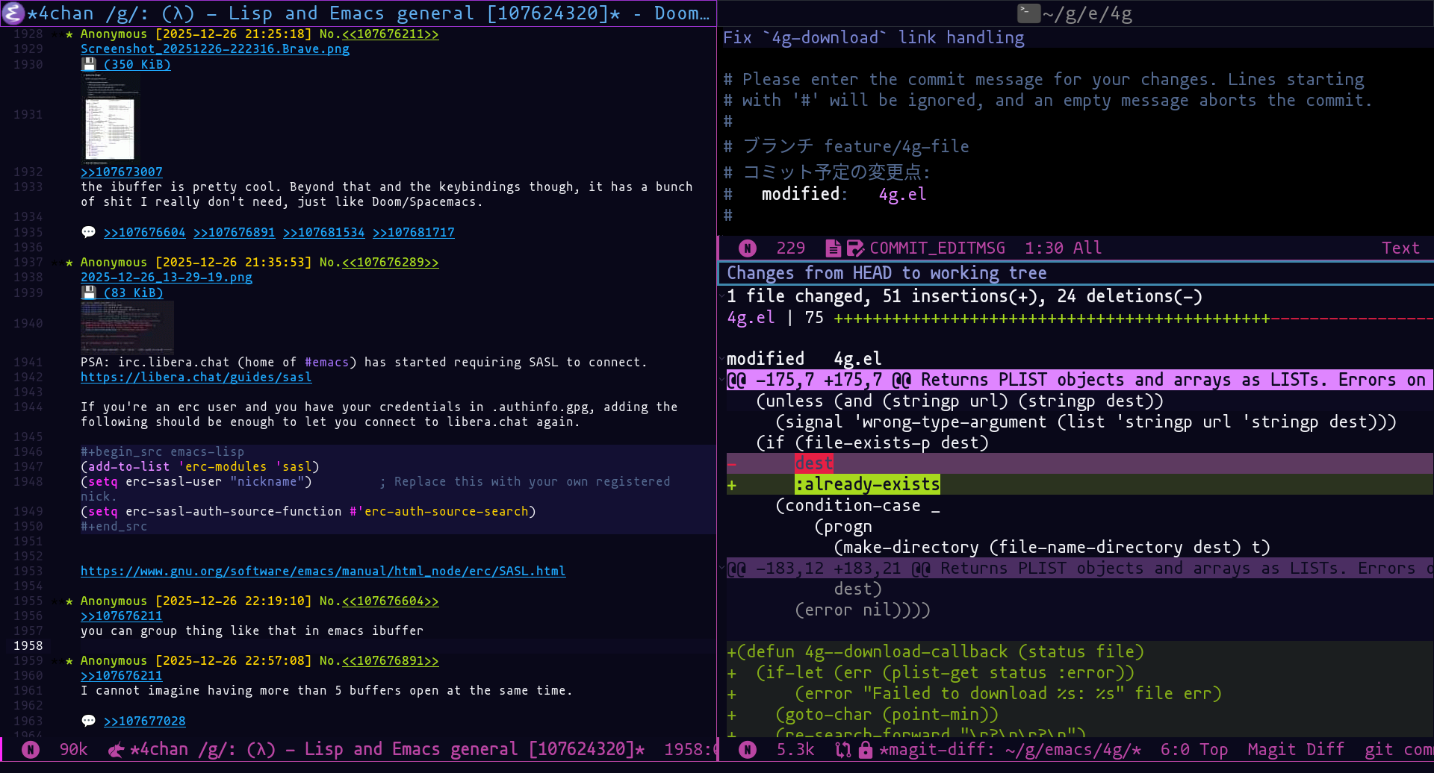Click the floppy disk icon beside (83 KiB)
Image resolution: width=1434 pixels, height=773 pixels.
tap(89, 292)
